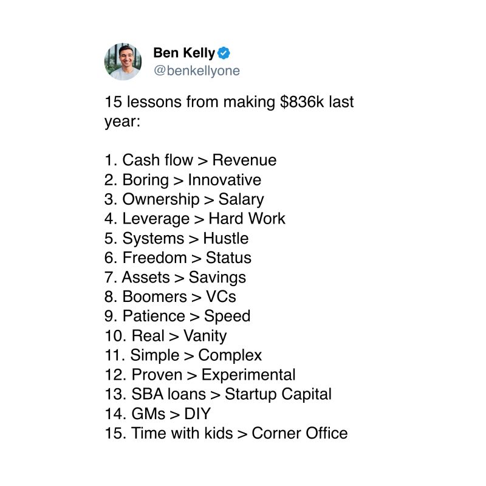Click the "Leverage > Hard Work" line
The image size is (486, 486).
194,219
